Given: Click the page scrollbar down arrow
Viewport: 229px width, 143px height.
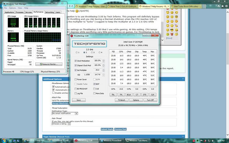Looking at the screenshot, I should 227,135.
